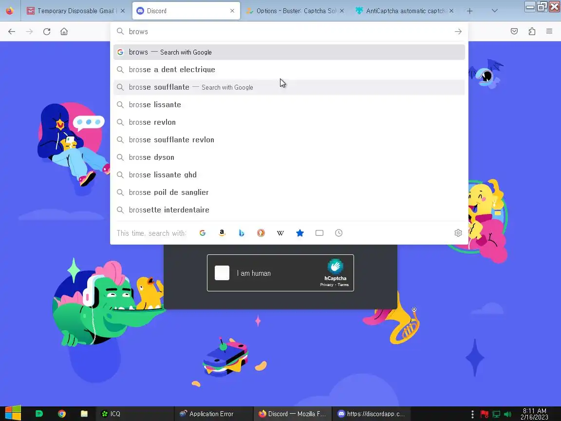Open the Extensions puzzle icon
The width and height of the screenshot is (561, 421).
pyautogui.click(x=532, y=32)
